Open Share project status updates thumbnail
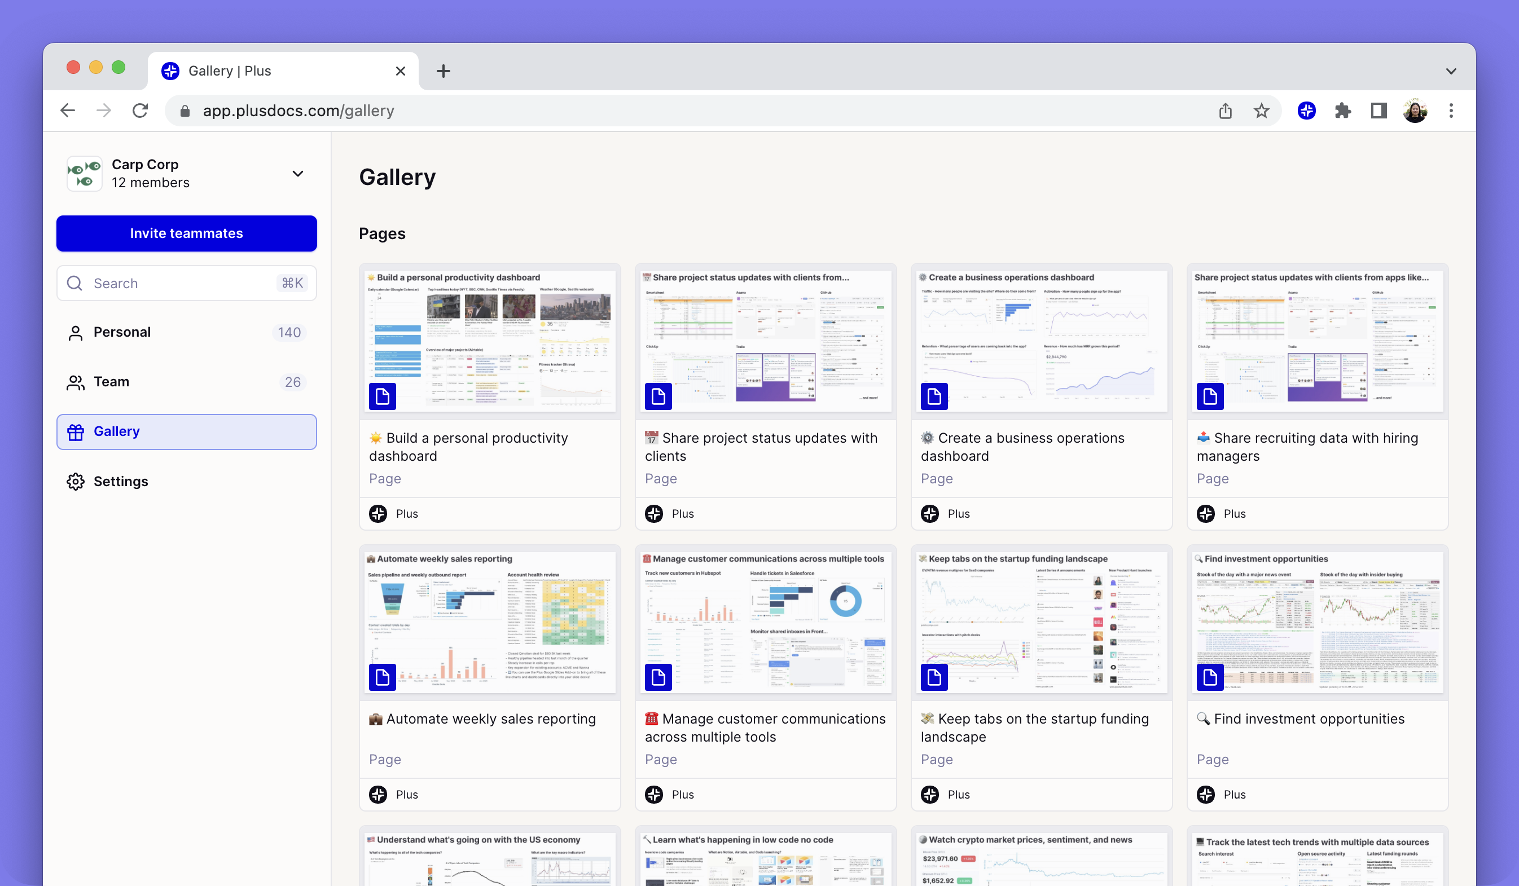This screenshot has width=1519, height=886. (x=766, y=341)
